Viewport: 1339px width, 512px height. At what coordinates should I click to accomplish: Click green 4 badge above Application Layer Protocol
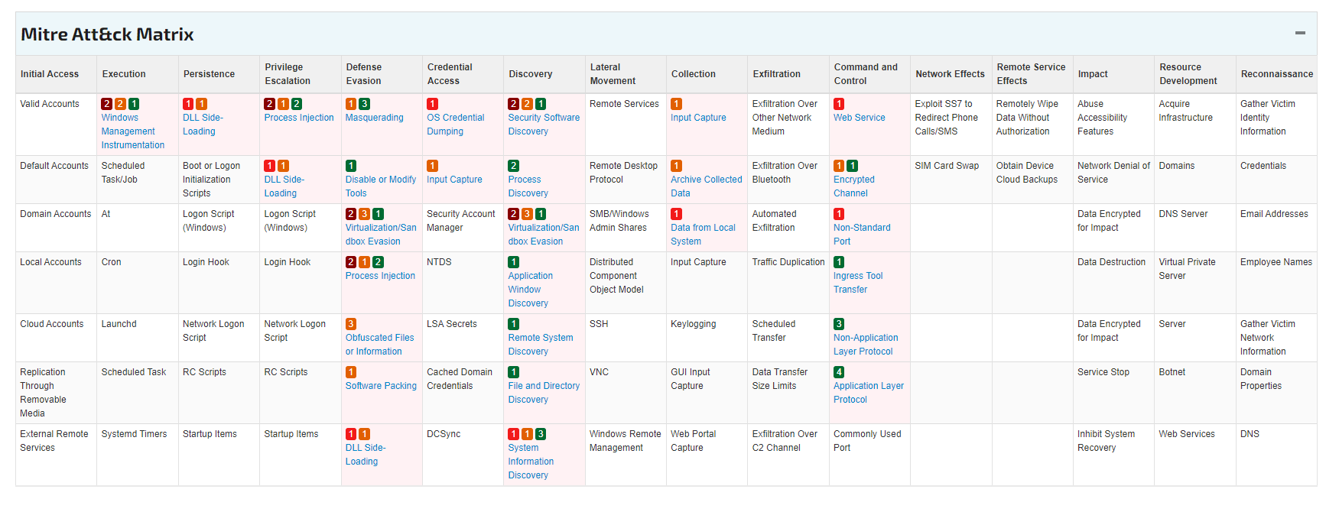click(x=839, y=372)
